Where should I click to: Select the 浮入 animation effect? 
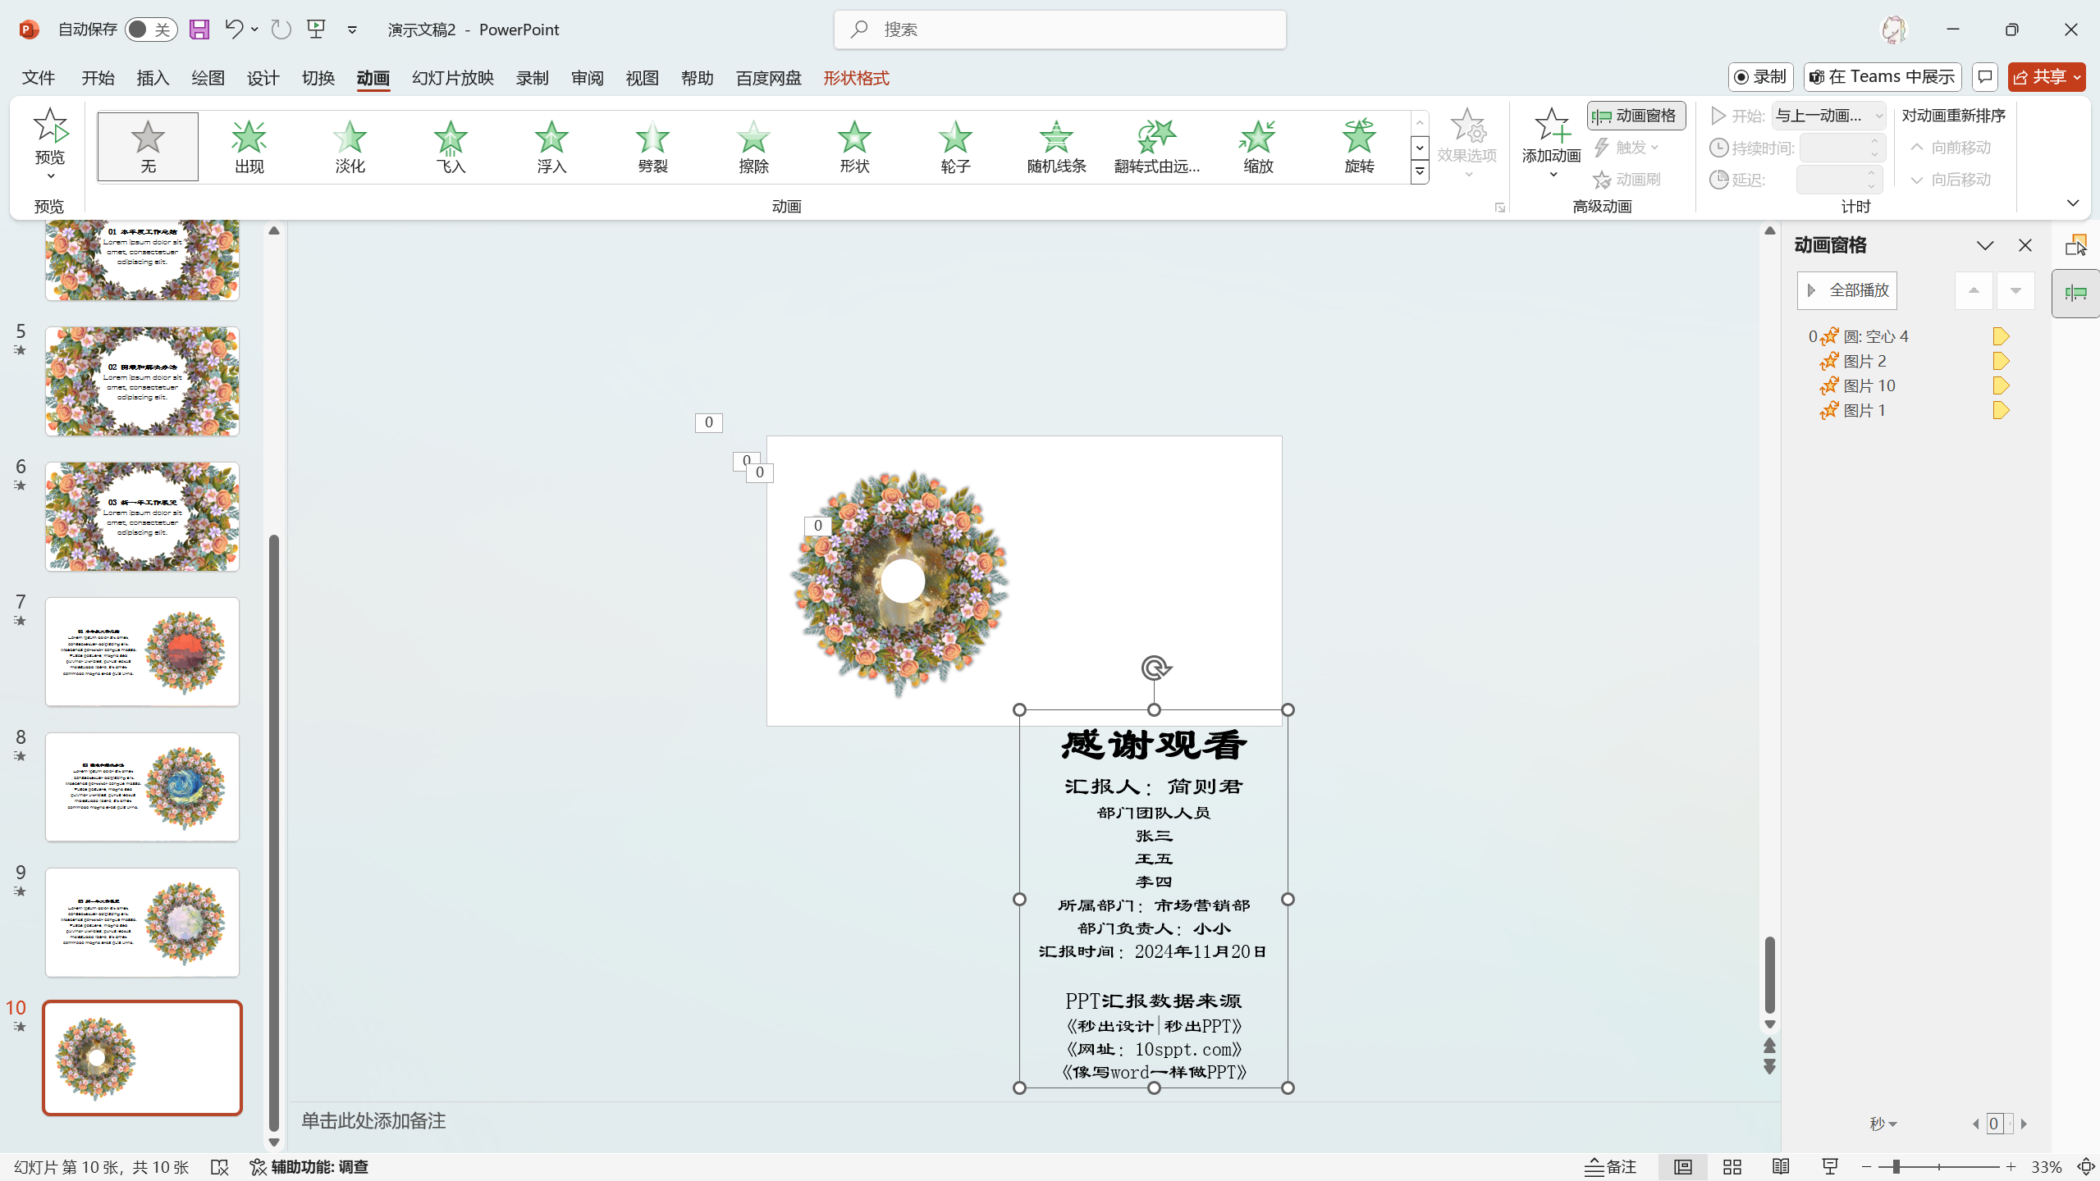tap(551, 147)
